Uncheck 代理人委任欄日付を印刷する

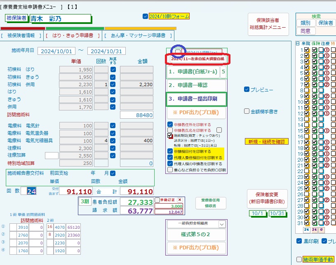[x=170, y=157]
